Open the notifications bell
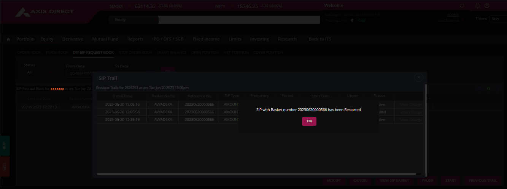Image resolution: width=507 pixels, height=189 pixels. point(478,6)
